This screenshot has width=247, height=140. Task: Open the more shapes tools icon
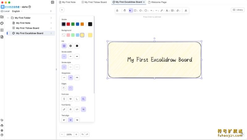pyautogui.click(x=186, y=10)
